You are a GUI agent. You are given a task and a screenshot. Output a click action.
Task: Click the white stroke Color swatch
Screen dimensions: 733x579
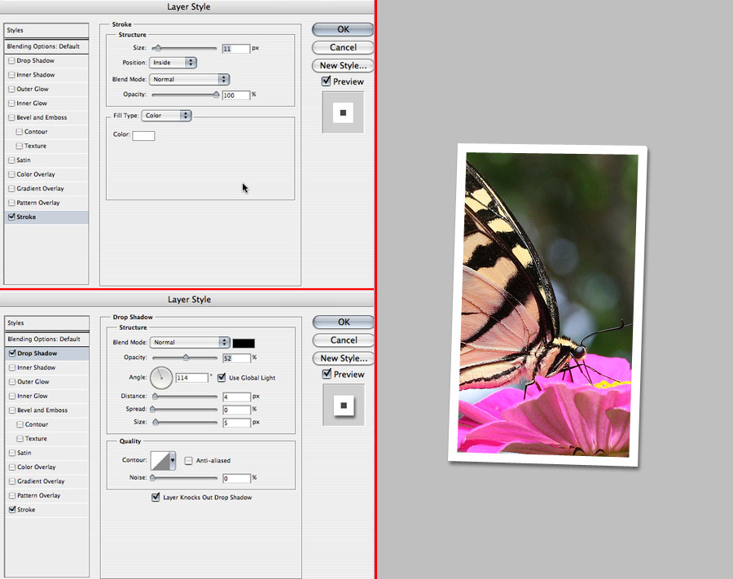(143, 135)
